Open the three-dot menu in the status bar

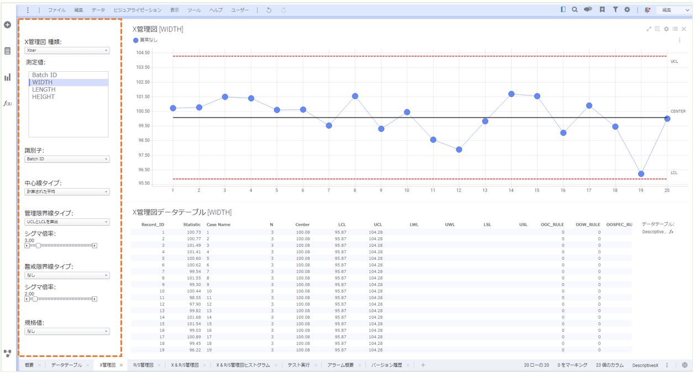point(667,365)
